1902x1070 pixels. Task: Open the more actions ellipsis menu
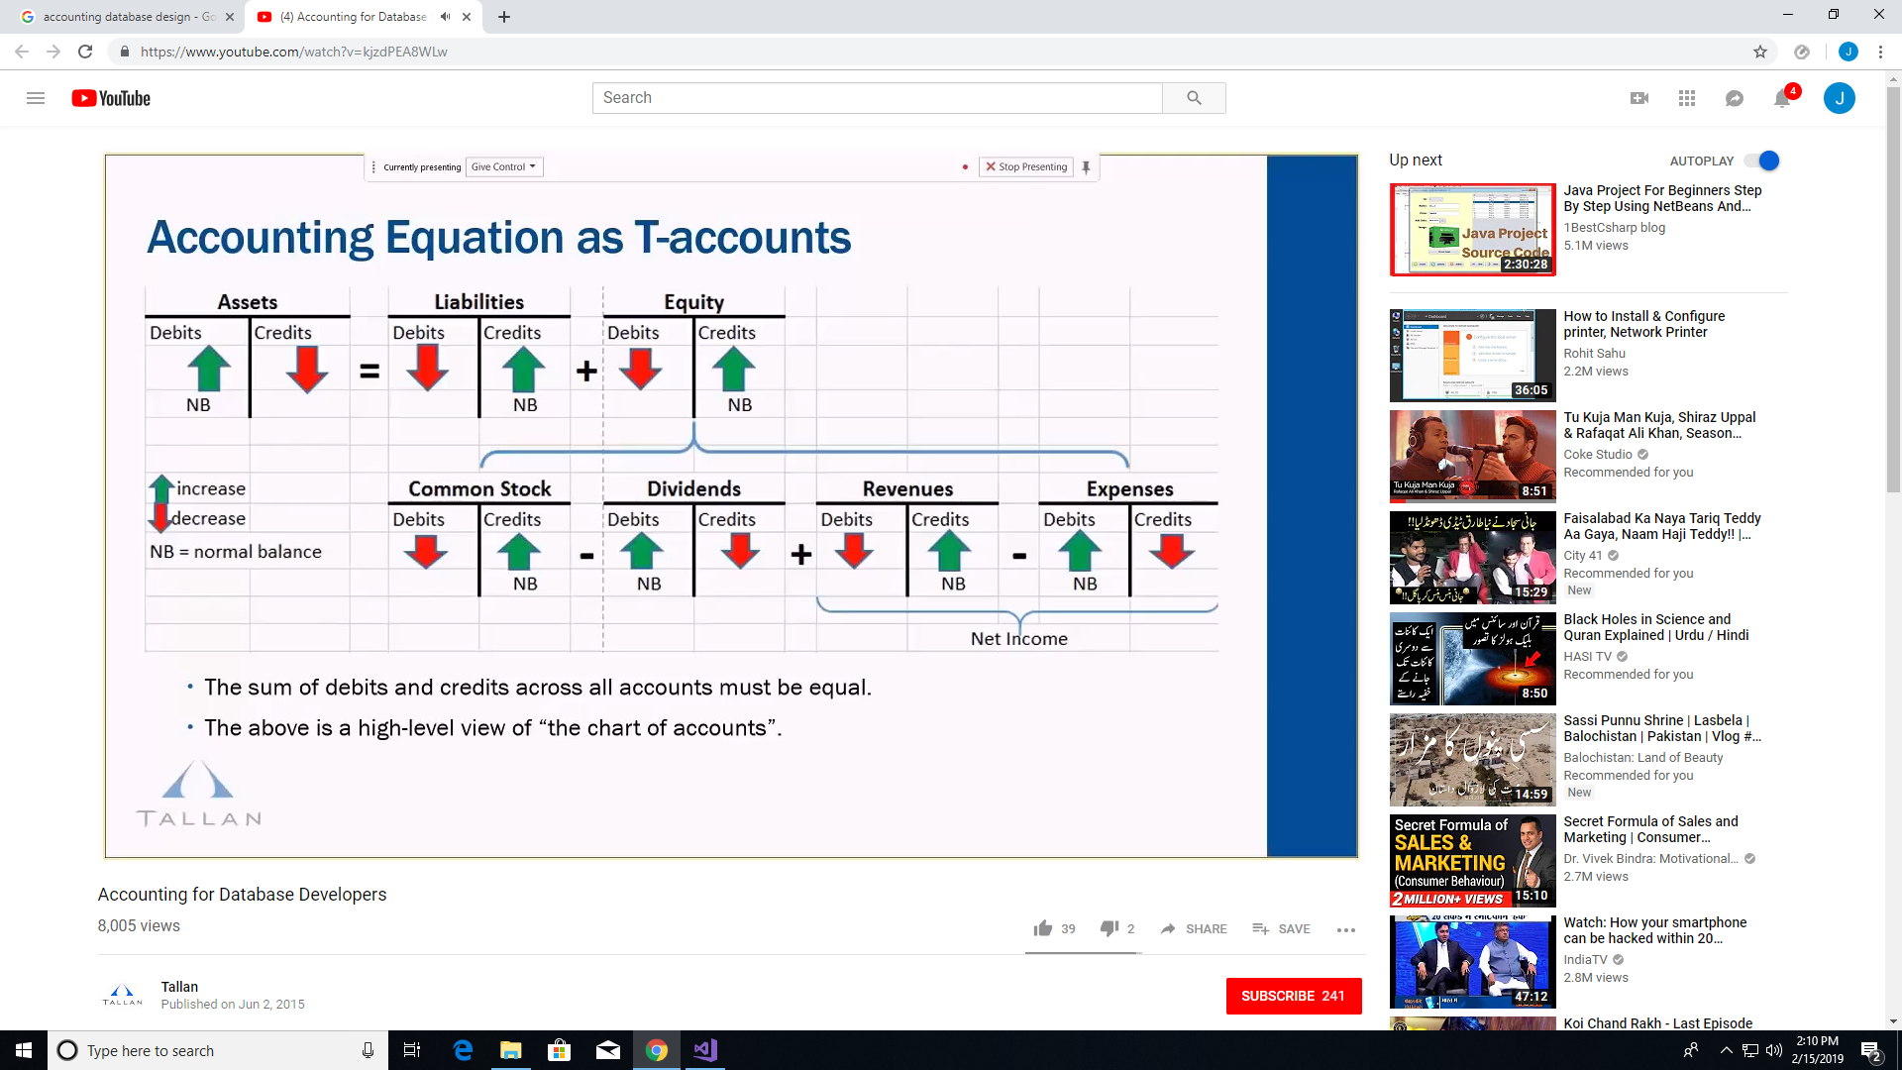1345,929
